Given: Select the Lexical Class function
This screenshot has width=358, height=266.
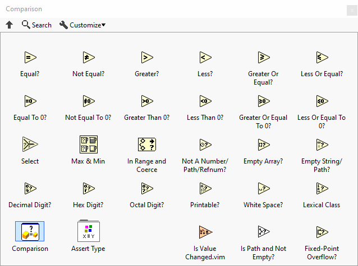Looking at the screenshot, I should [x=322, y=188].
